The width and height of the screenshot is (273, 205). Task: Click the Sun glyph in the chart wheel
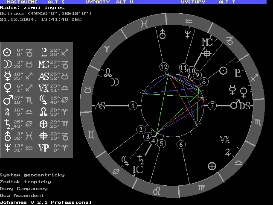point(223,70)
